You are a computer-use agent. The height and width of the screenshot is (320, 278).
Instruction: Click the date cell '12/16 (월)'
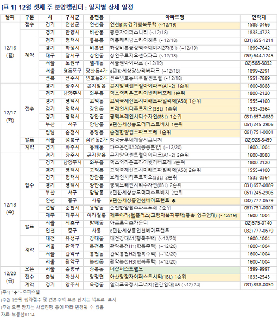pyautogui.click(x=10, y=52)
